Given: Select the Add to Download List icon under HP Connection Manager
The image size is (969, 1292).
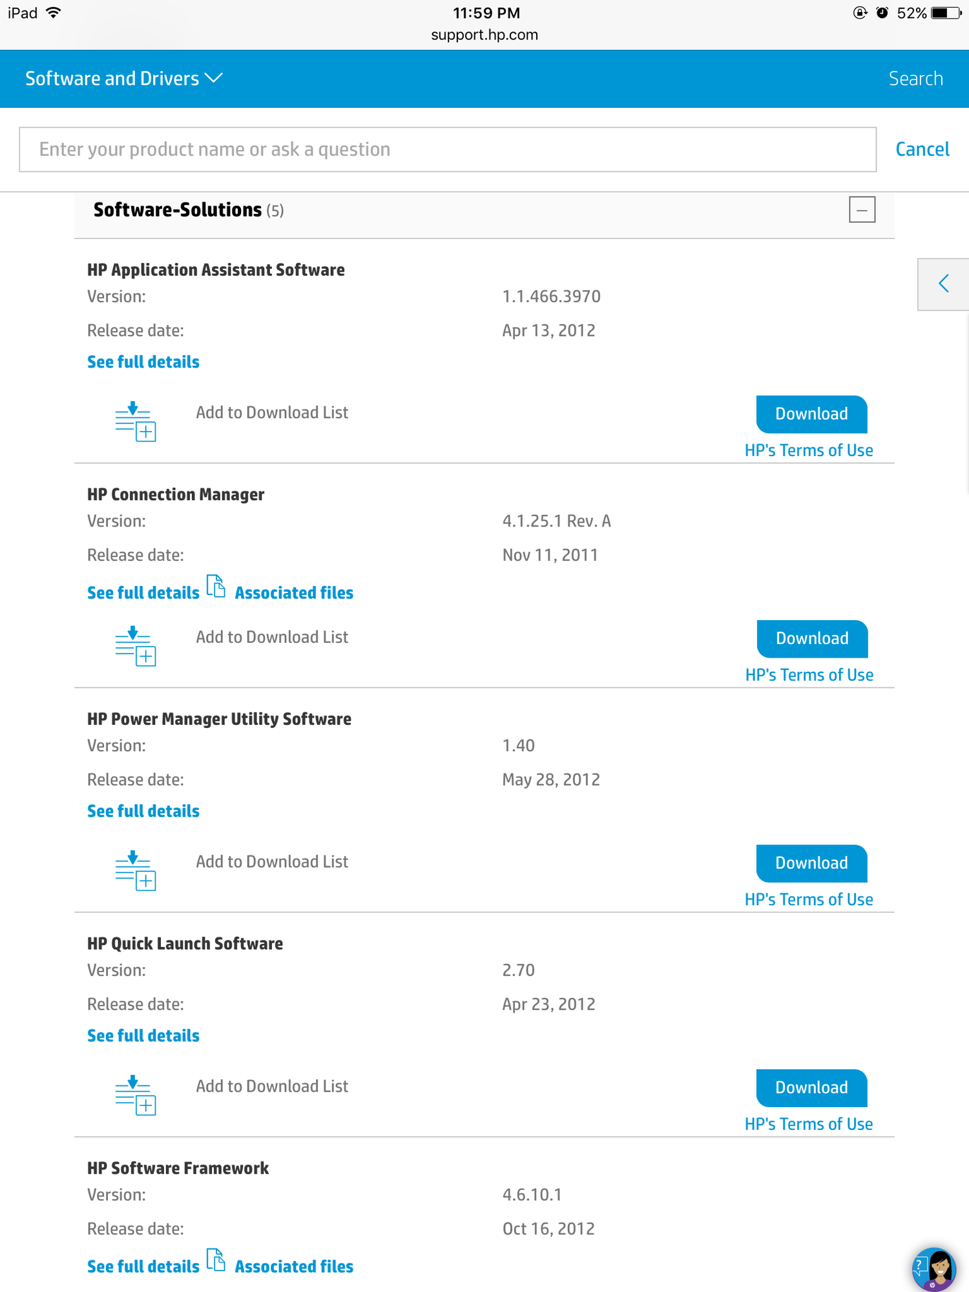Looking at the screenshot, I should pyautogui.click(x=134, y=647).
